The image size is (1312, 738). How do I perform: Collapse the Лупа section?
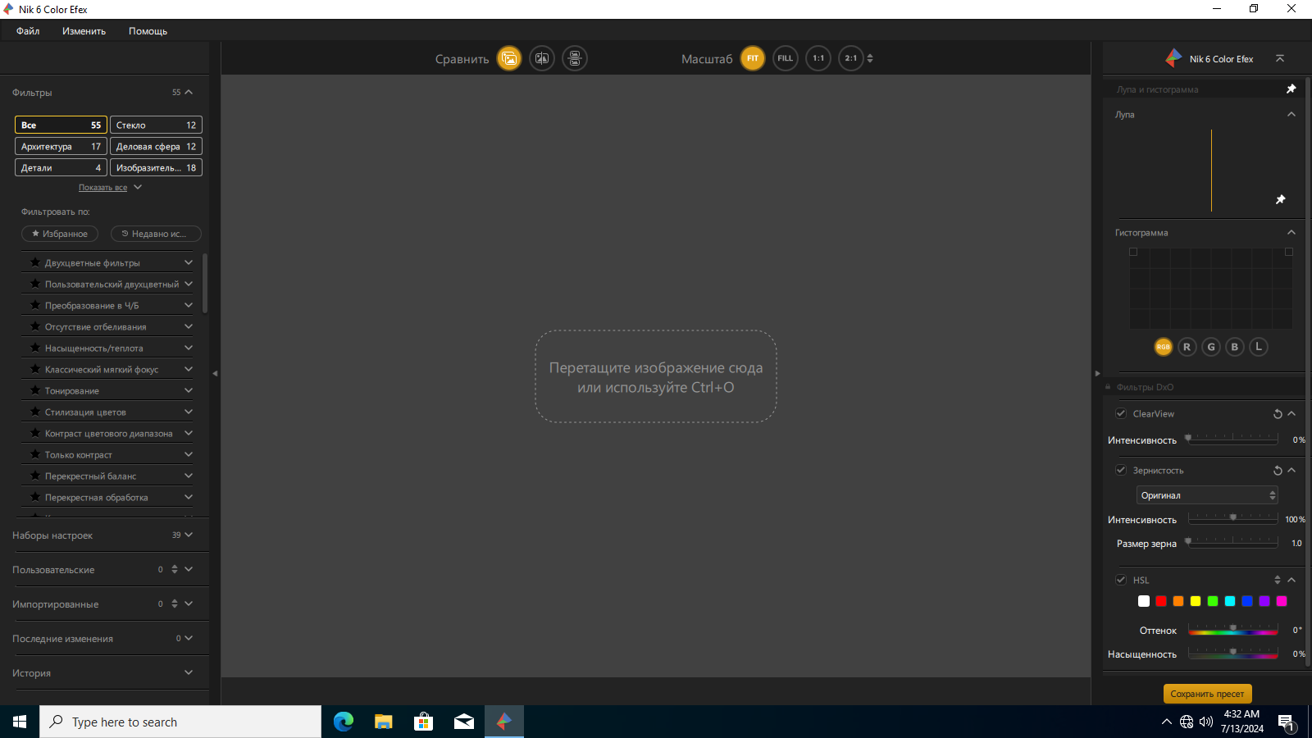[x=1291, y=114]
